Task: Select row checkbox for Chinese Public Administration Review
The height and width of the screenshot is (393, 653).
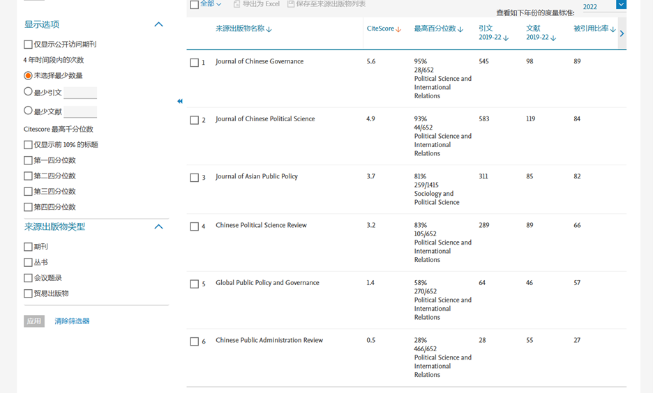Action: (194, 341)
